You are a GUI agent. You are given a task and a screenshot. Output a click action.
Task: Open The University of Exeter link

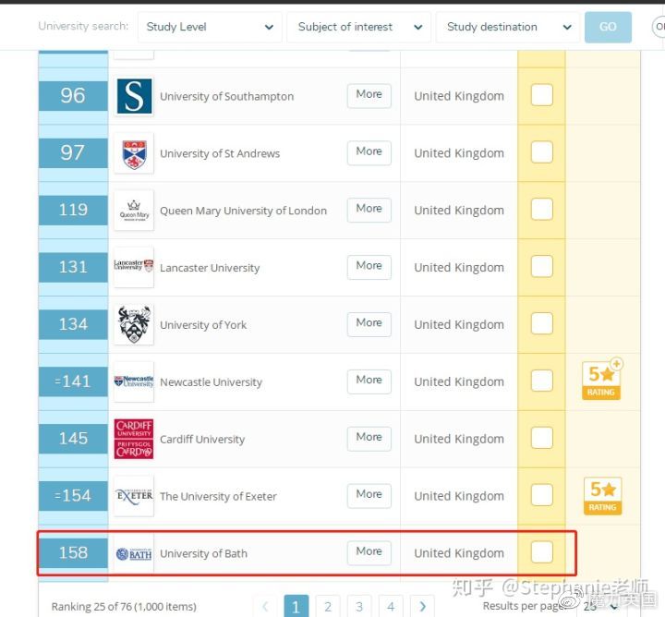point(218,497)
